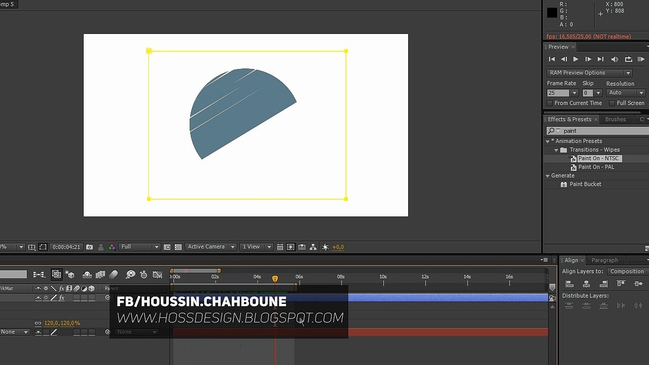Image resolution: width=649 pixels, height=365 pixels.
Task: Distribute layers by left edges
Action: pos(621,306)
